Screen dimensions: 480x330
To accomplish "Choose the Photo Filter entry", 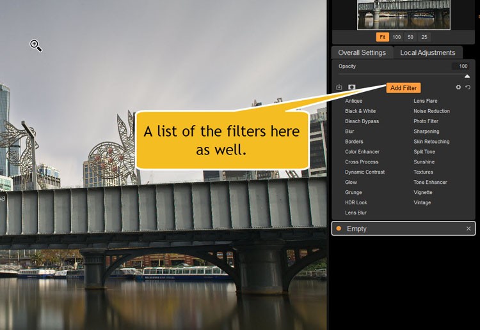I will [x=426, y=121].
